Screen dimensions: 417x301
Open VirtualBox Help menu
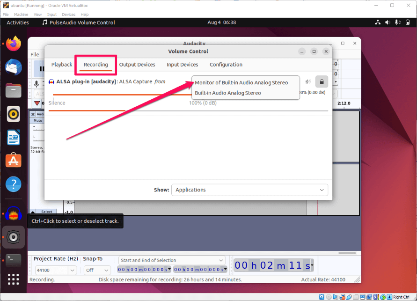click(85, 15)
